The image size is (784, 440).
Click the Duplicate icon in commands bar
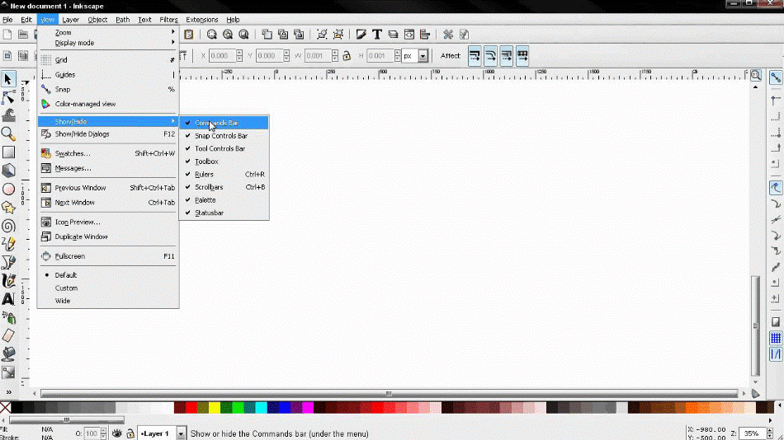[x=267, y=35]
